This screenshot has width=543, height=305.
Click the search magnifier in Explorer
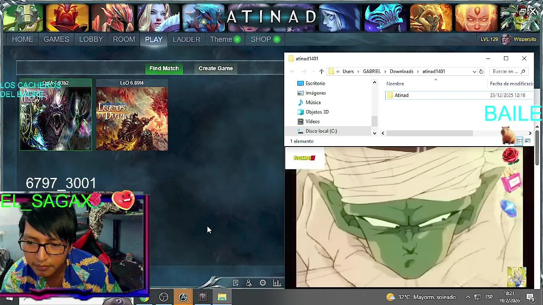point(523,72)
